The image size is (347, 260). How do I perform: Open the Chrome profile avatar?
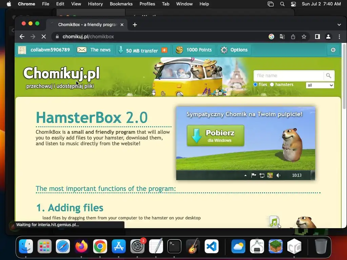(x=328, y=37)
